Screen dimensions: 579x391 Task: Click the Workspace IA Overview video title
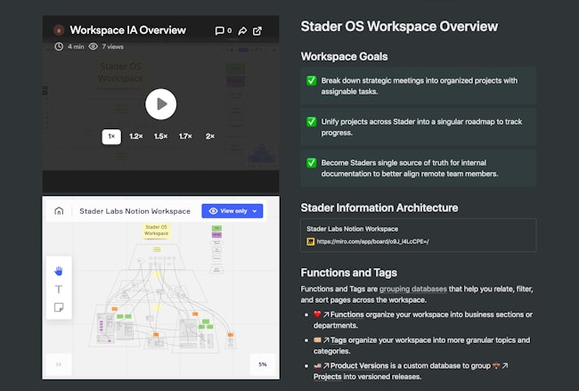point(127,30)
